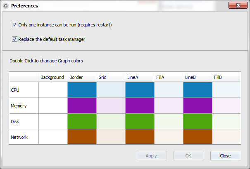
Task: Click the Preferences gear icon in title bar
Action: 6,6
